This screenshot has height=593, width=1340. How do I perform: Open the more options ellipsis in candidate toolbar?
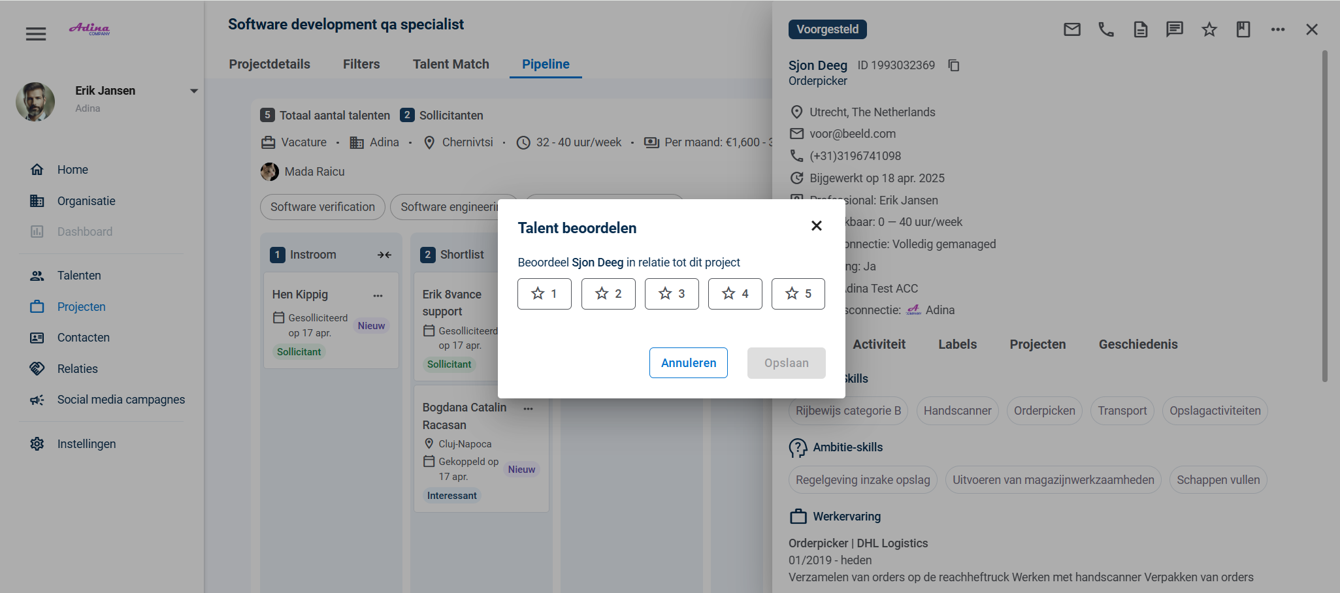tap(1278, 29)
